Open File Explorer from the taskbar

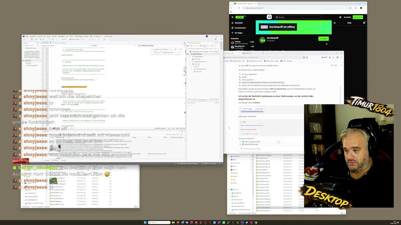click(173, 222)
